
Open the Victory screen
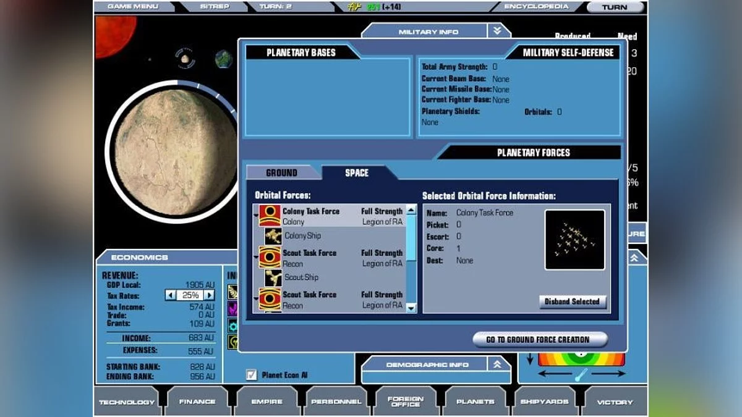[x=615, y=402]
